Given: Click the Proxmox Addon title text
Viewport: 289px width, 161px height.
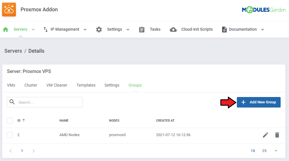Looking at the screenshot, I should (39, 10).
